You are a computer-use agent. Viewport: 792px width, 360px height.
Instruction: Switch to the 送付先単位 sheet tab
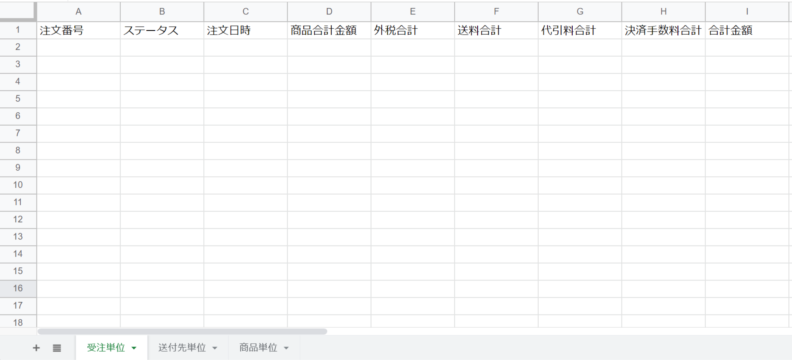(182, 348)
